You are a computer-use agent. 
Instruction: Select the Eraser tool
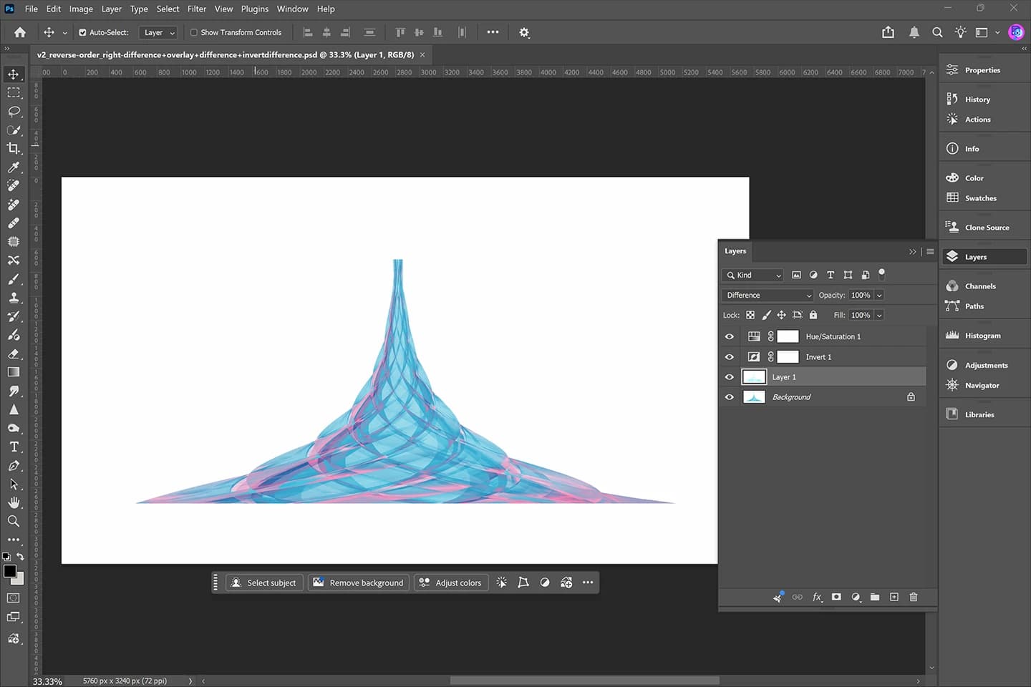coord(14,354)
